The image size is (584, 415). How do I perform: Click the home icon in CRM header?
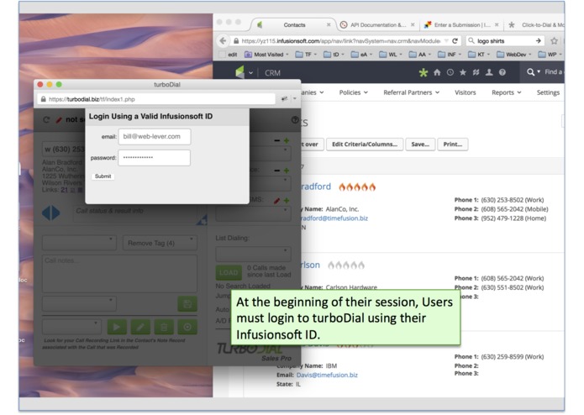[437, 72]
